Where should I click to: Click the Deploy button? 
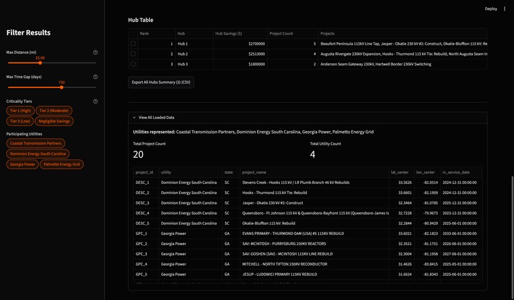(x=491, y=9)
